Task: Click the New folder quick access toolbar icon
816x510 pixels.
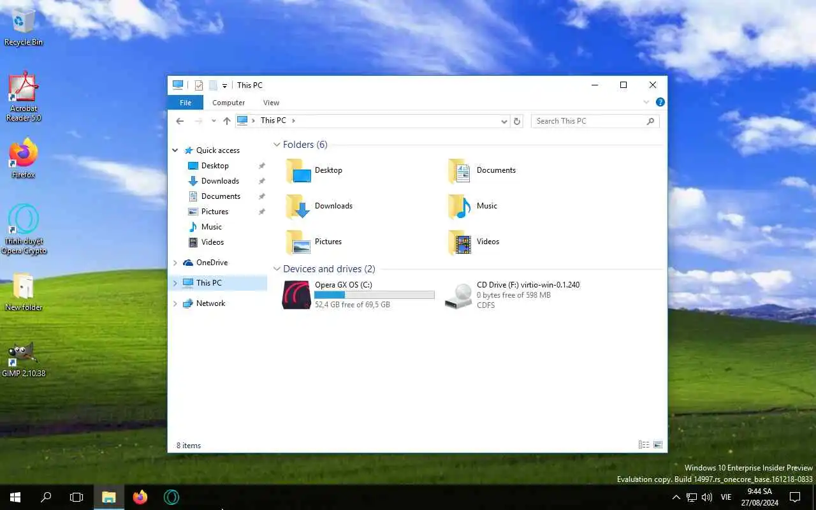Action: [x=213, y=85]
